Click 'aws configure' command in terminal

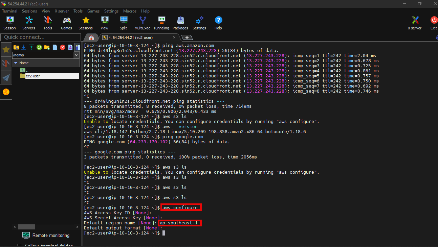click(x=180, y=207)
